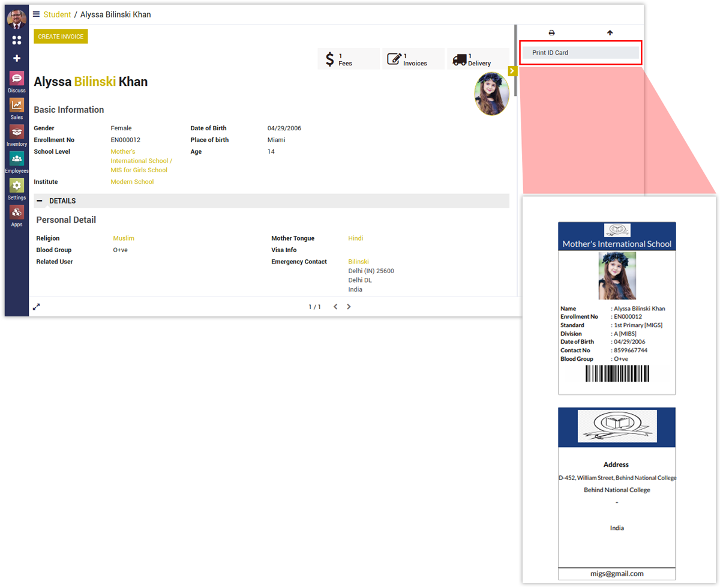720x587 pixels.
Task: Collapse side panel with yellow arrow
Action: point(512,71)
